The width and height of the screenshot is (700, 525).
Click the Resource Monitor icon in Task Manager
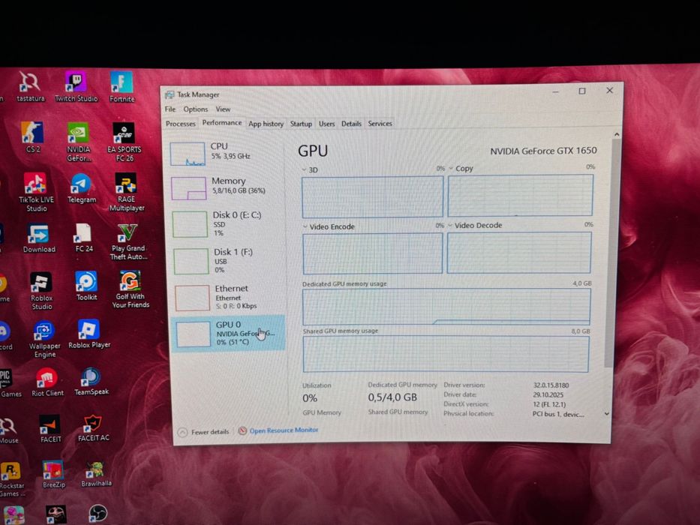coord(242,430)
